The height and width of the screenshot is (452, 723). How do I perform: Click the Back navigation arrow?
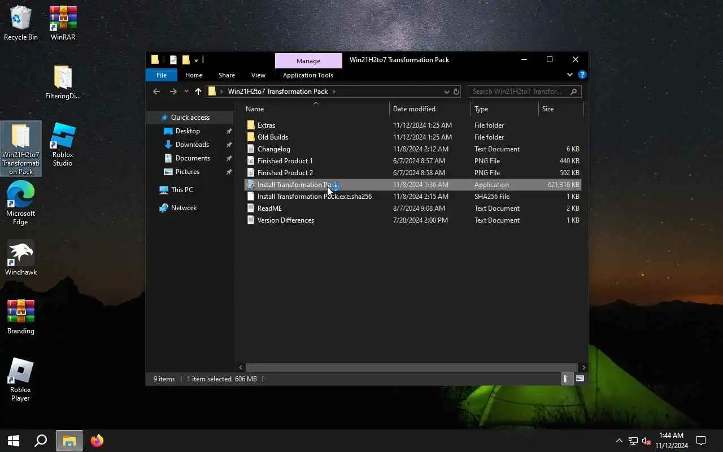pyautogui.click(x=156, y=92)
